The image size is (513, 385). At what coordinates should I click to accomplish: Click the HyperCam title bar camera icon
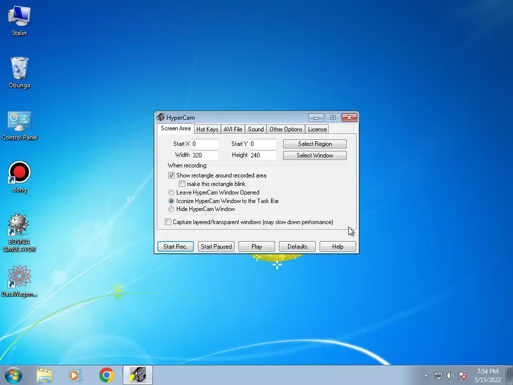point(160,117)
